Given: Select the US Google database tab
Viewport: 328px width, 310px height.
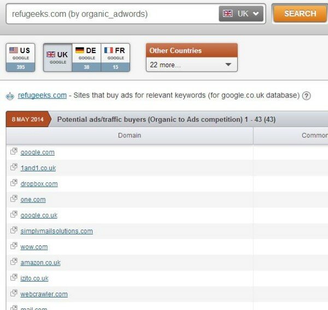Looking at the screenshot, I should click(21, 58).
